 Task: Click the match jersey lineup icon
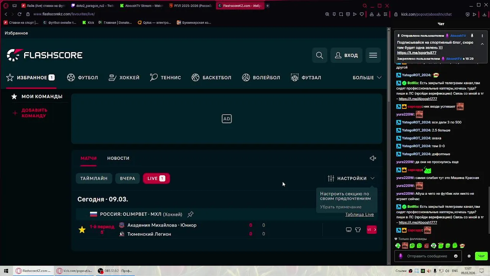(x=358, y=230)
